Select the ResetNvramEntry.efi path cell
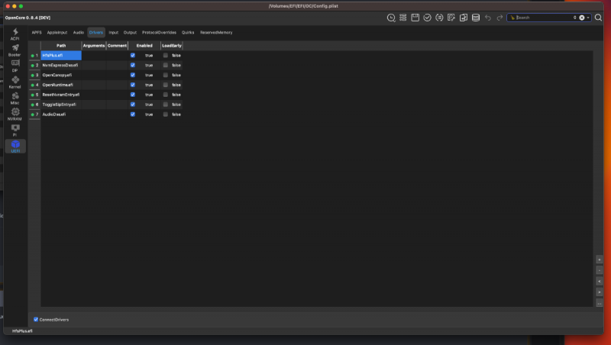Image resolution: width=611 pixels, height=345 pixels. click(61, 95)
